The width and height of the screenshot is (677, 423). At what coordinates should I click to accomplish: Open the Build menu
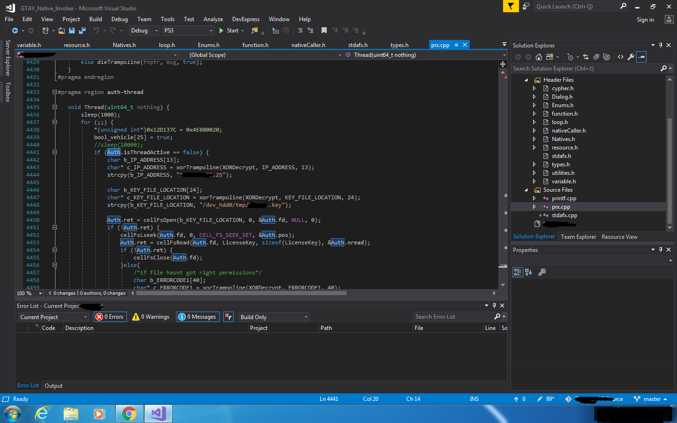click(95, 19)
